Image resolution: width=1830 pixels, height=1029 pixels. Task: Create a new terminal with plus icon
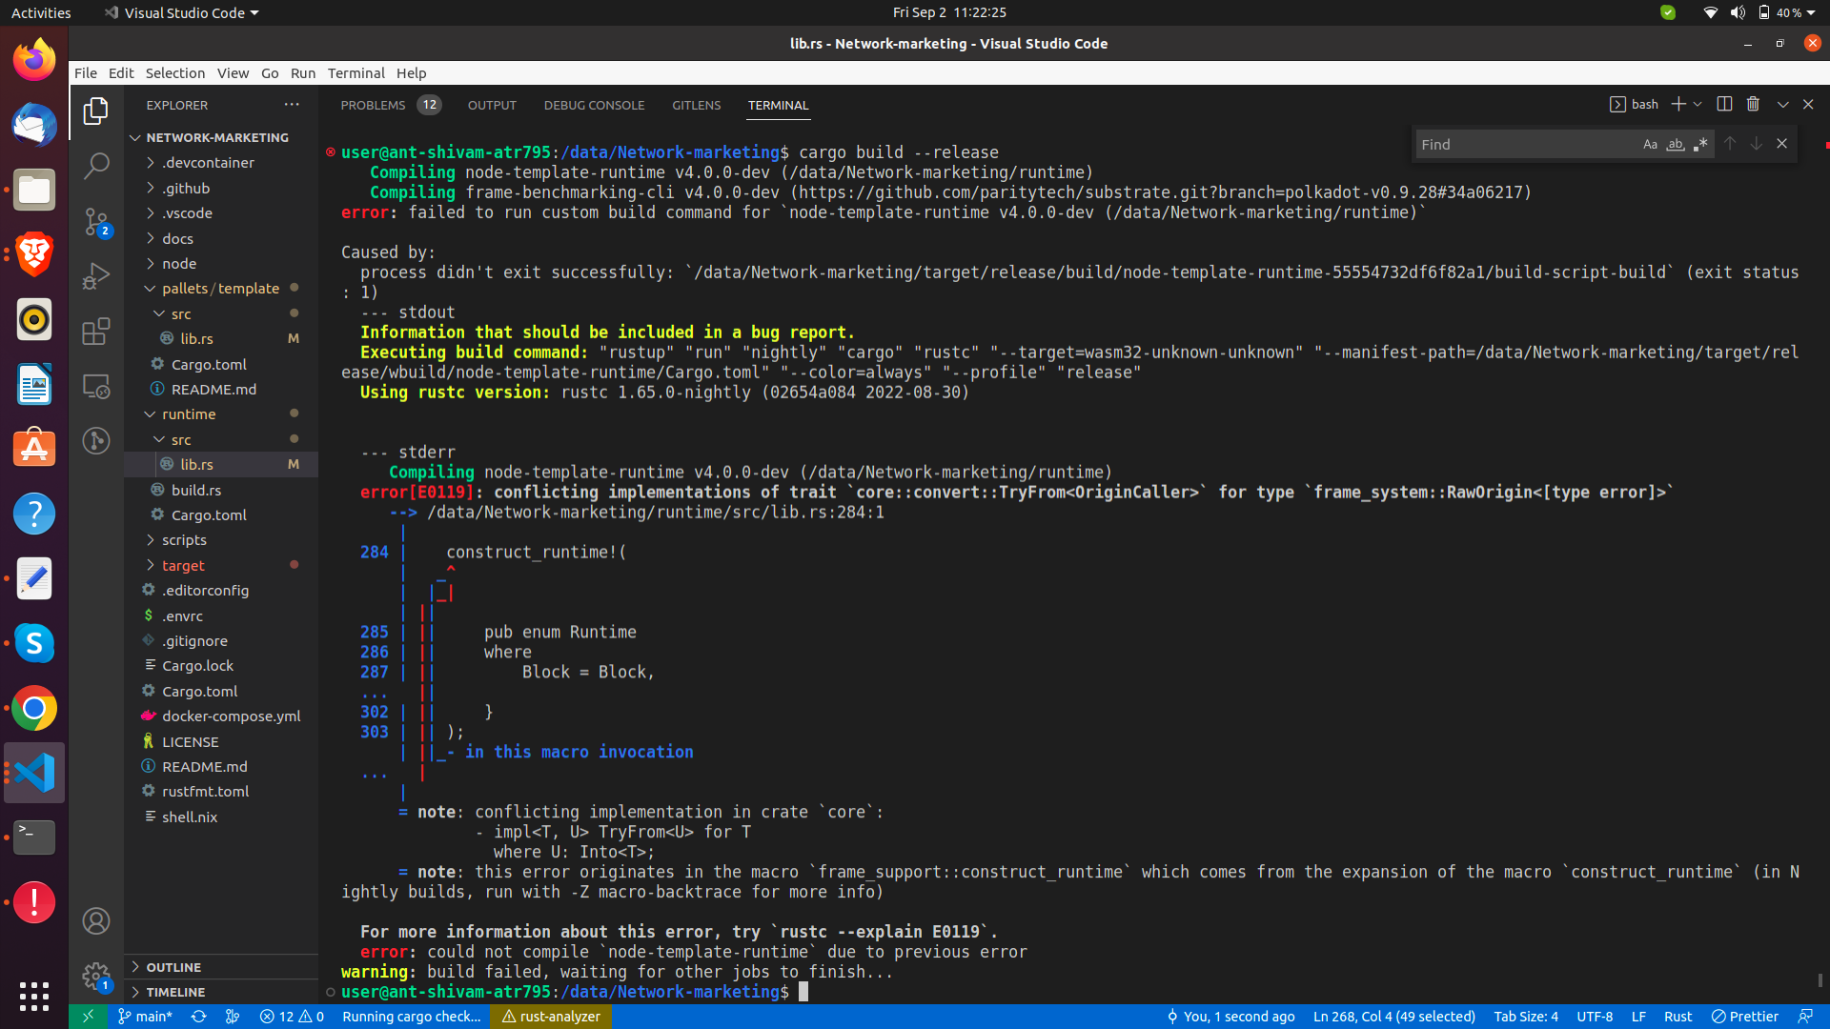click(1678, 104)
